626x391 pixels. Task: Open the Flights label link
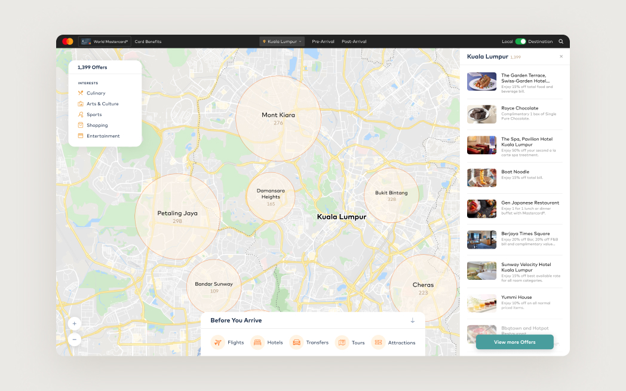click(x=235, y=343)
